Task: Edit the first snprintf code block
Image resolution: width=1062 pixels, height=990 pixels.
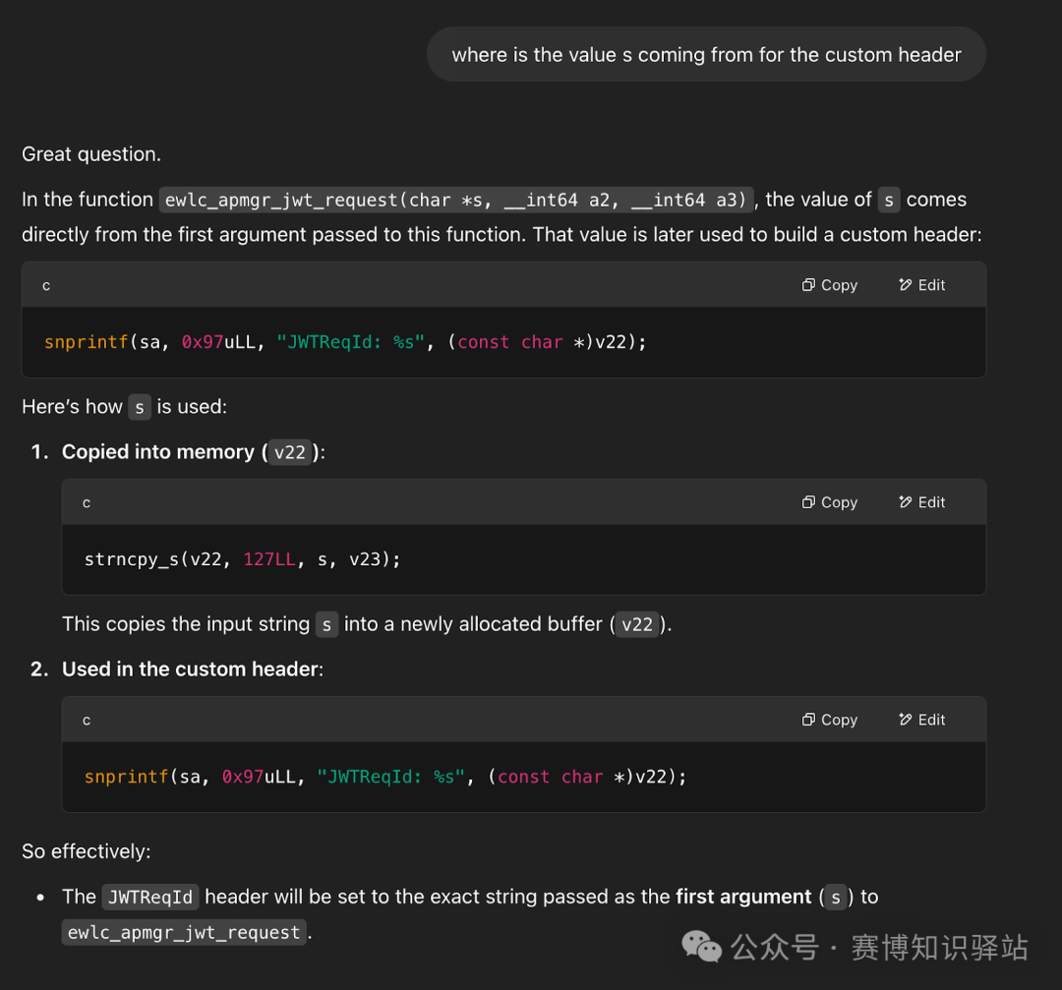Action: [x=921, y=285]
